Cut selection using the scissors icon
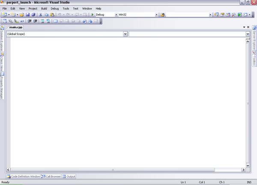This screenshot has width=257, height=185. (x=41, y=15)
